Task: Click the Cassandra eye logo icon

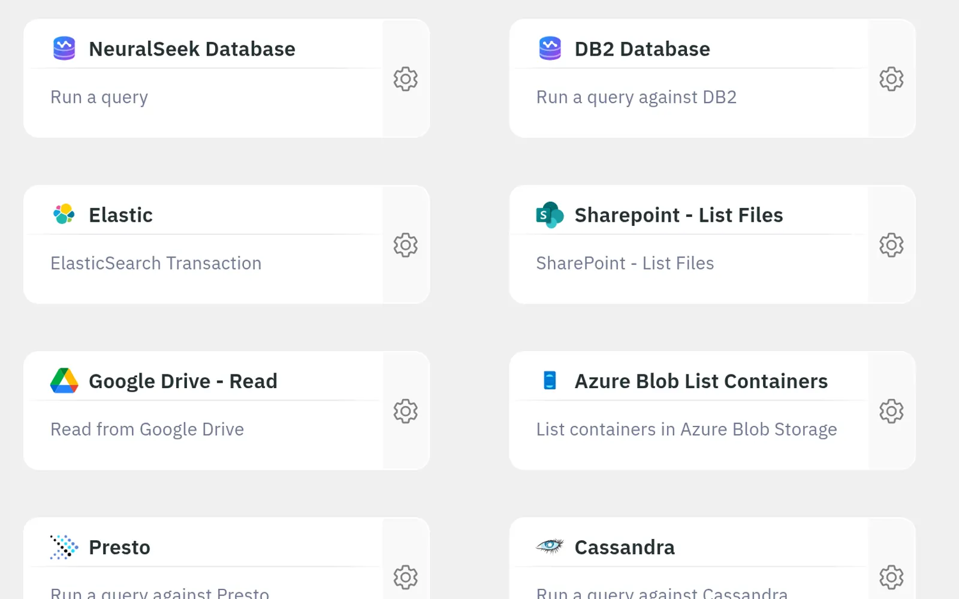Action: 550,546
